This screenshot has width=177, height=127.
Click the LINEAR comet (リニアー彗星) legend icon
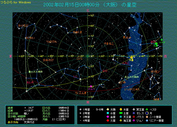pos(147,120)
